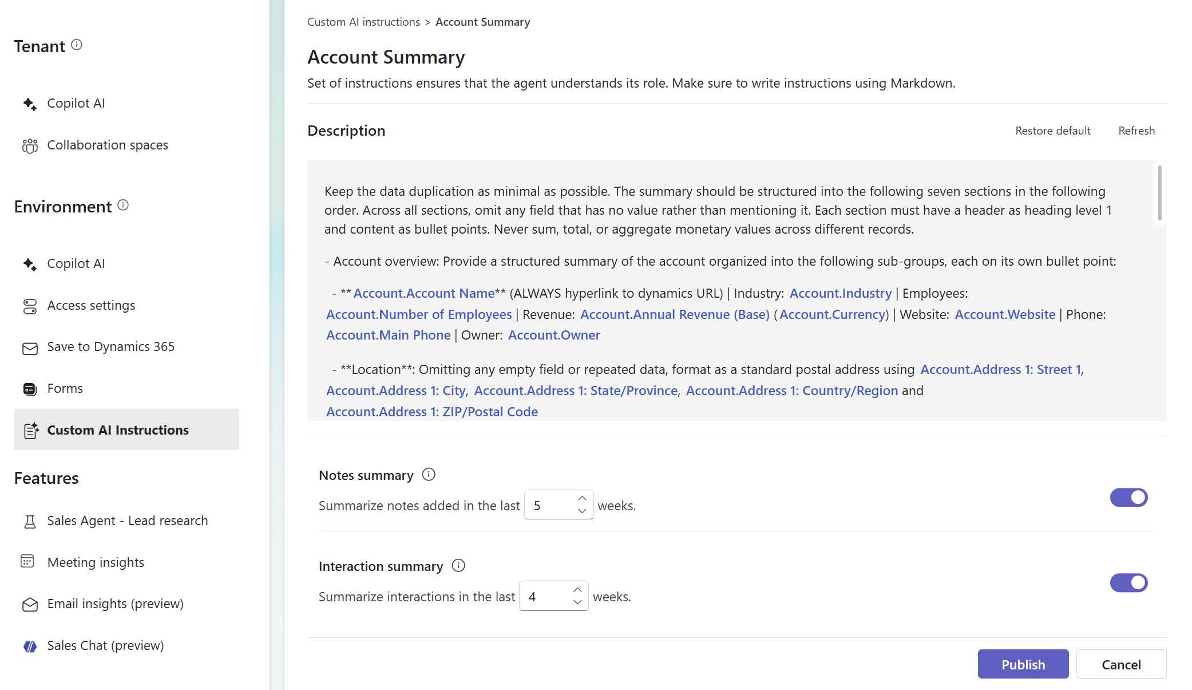
Task: Open Tenant Copilot AI sparkle icon
Action: tap(30, 104)
